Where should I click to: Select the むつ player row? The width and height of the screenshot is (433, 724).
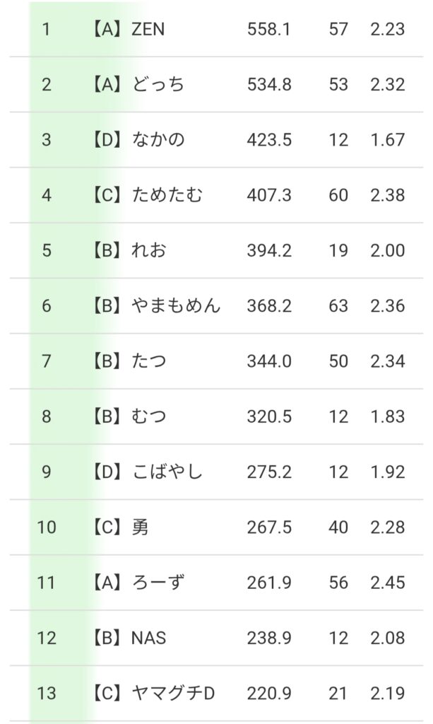click(149, 416)
